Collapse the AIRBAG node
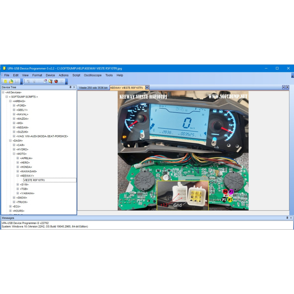 point(10,101)
